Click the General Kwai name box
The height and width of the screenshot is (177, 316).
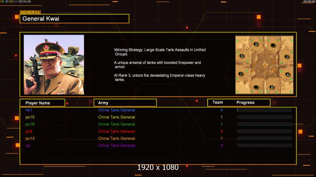tap(74, 19)
